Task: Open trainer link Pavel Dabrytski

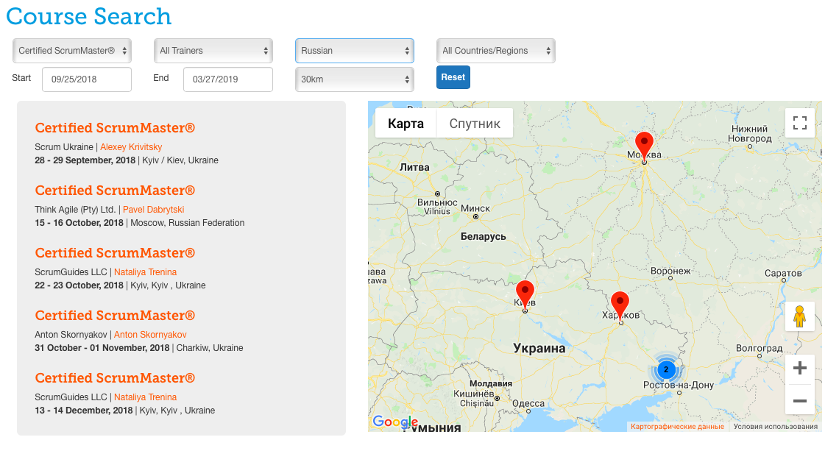Action: click(x=154, y=210)
